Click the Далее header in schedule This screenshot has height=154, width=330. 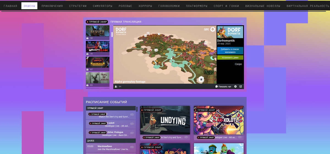point(111,141)
